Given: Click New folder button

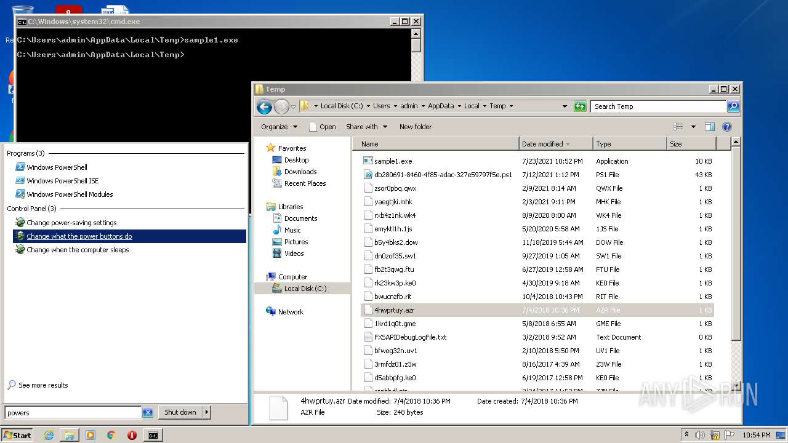Looking at the screenshot, I should pos(416,127).
